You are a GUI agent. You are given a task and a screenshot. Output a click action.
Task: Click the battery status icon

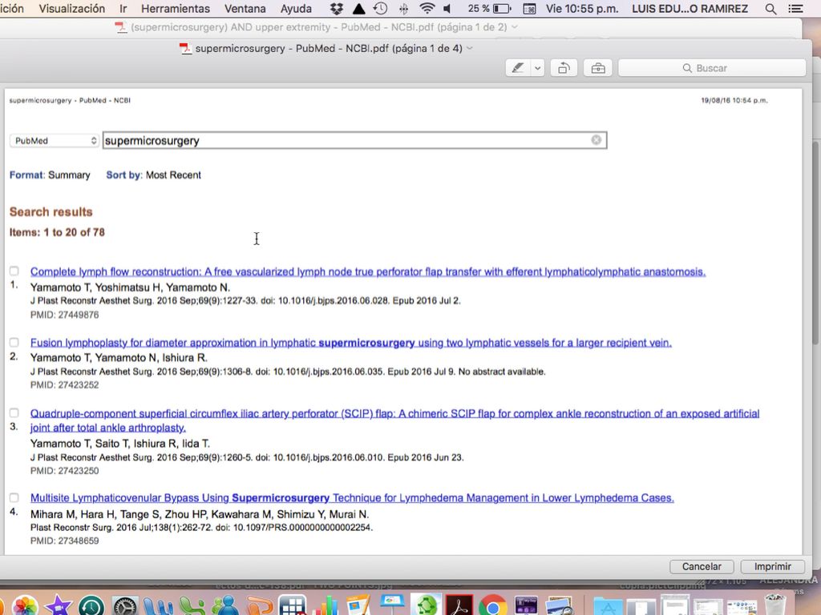pos(490,8)
